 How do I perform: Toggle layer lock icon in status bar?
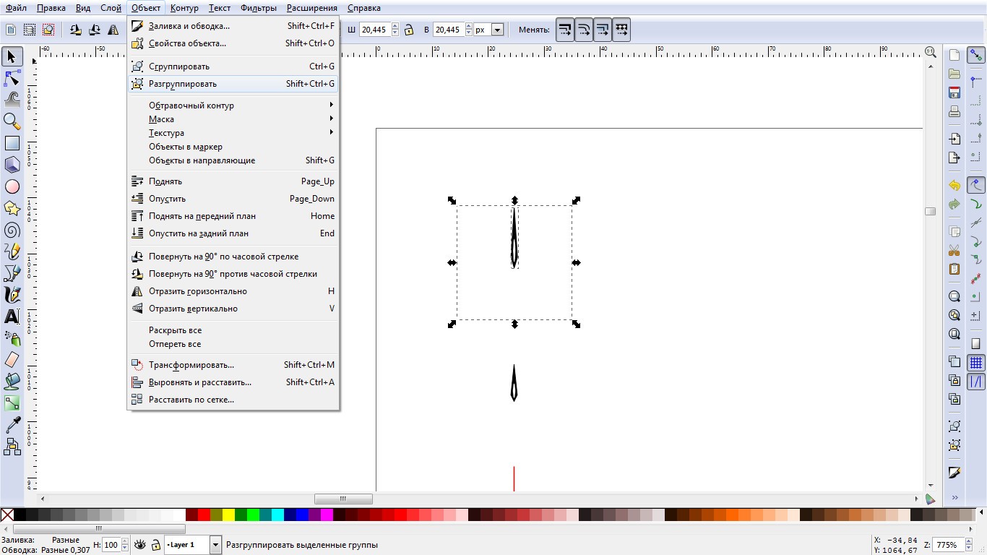coord(155,544)
